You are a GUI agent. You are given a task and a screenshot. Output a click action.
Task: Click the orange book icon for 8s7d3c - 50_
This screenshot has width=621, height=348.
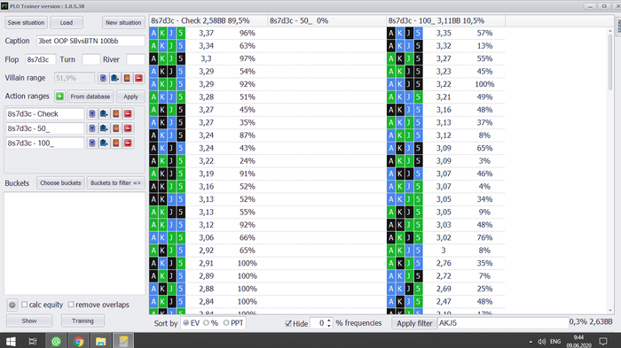pyautogui.click(x=115, y=128)
